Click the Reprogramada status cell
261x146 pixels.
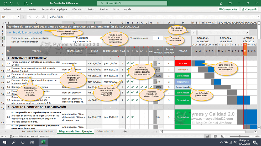coord(183,87)
